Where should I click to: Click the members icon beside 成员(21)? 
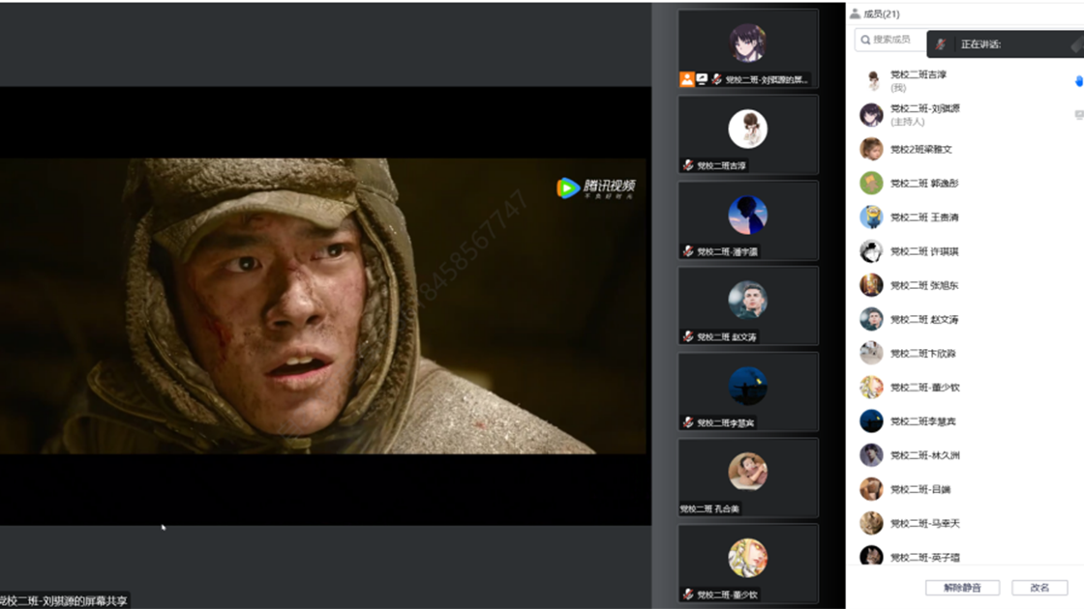click(x=856, y=14)
